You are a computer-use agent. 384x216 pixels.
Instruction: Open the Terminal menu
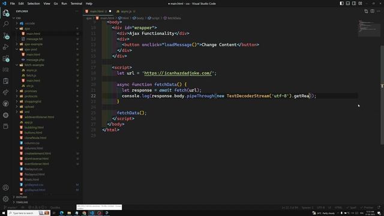76,4
